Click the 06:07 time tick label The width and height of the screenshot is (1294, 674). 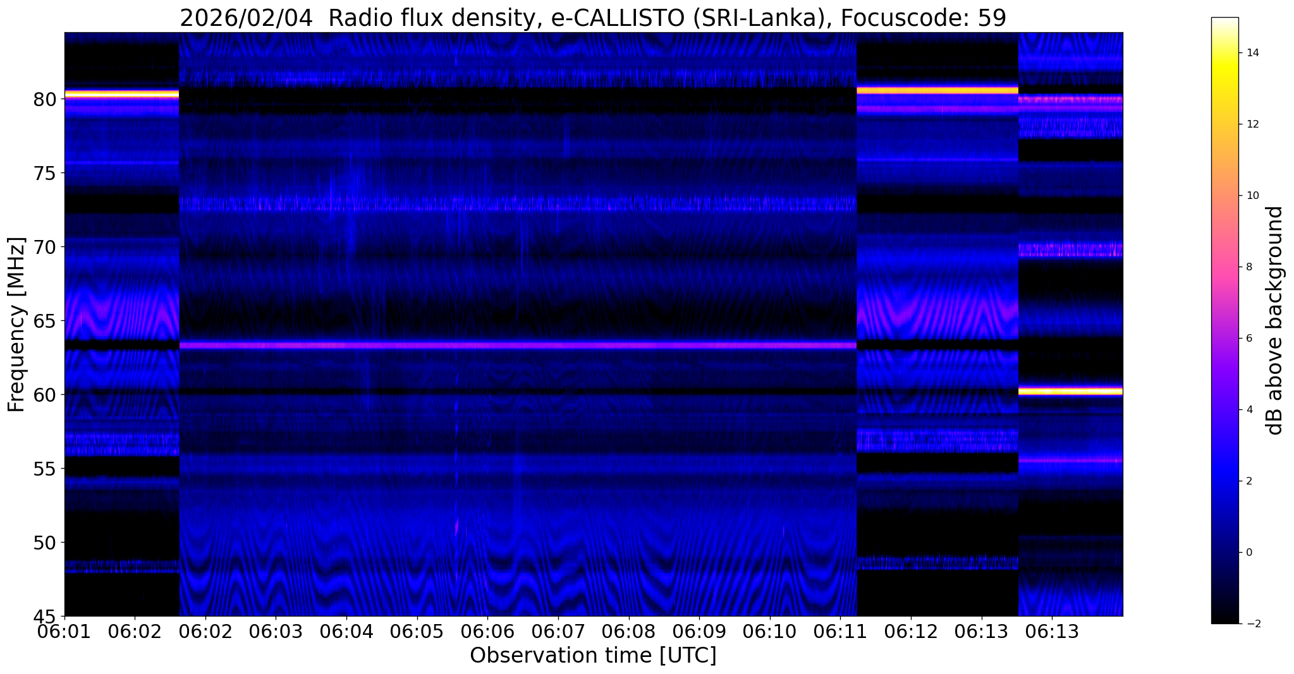click(558, 631)
